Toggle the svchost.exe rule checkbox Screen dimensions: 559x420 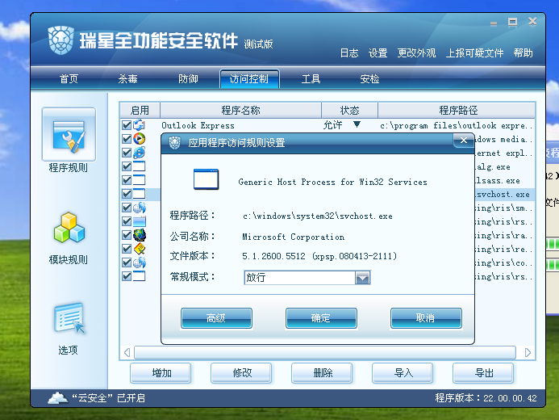[x=127, y=194]
